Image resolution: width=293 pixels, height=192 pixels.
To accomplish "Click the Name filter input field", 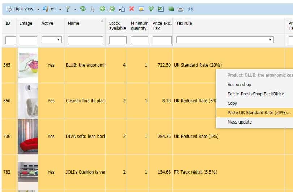I will click(x=85, y=40).
